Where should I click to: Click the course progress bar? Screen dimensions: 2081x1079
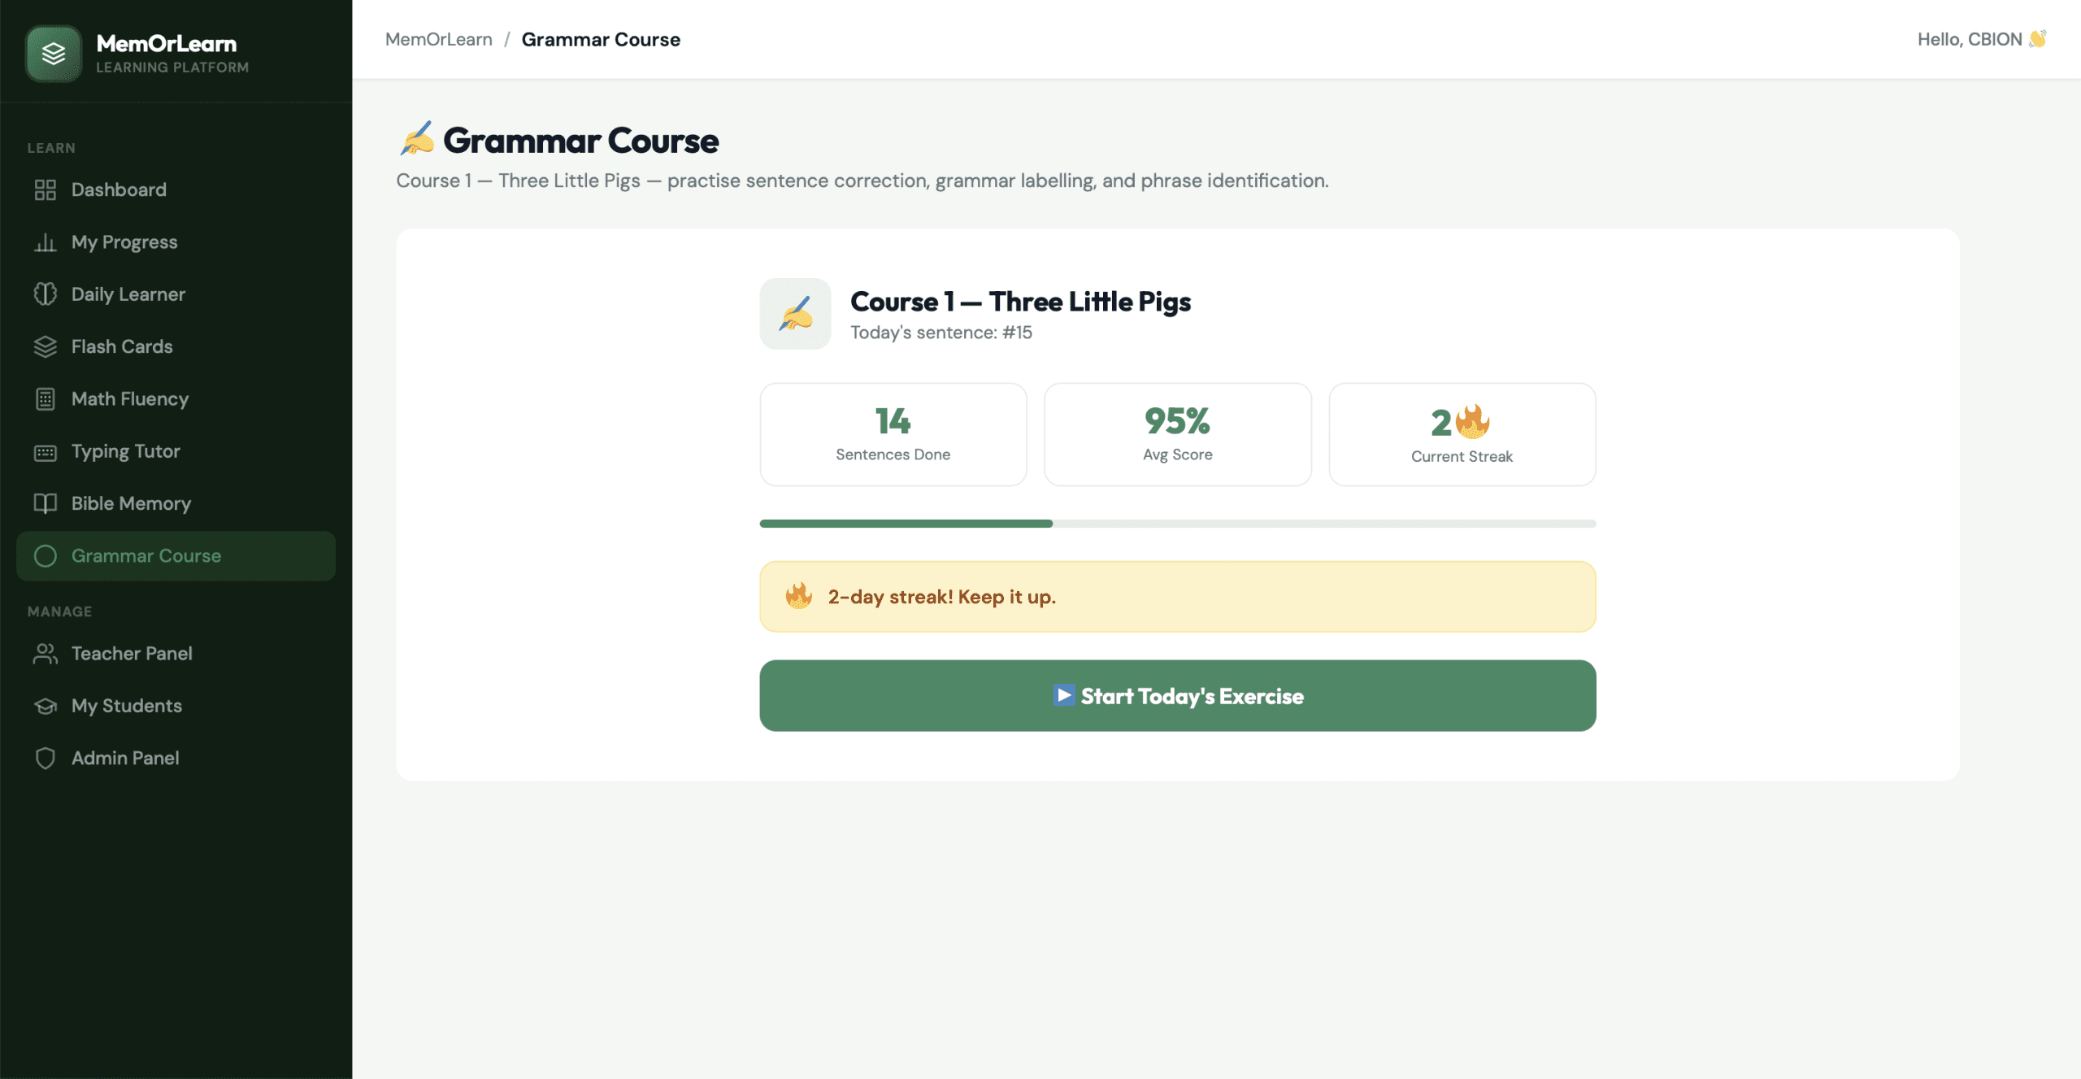(x=1177, y=524)
